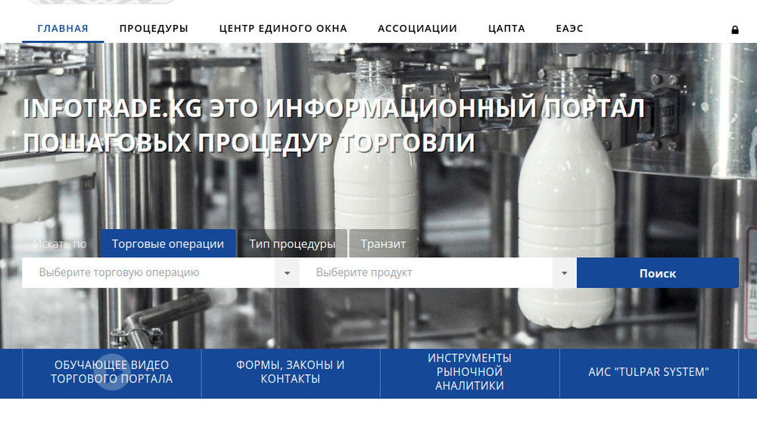Image resolution: width=757 pixels, height=425 pixels.
Task: Select АССОЦИАЦИИ in the navigation bar
Action: click(417, 29)
